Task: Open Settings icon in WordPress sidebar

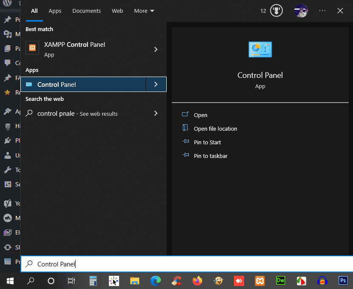Action: [8, 184]
